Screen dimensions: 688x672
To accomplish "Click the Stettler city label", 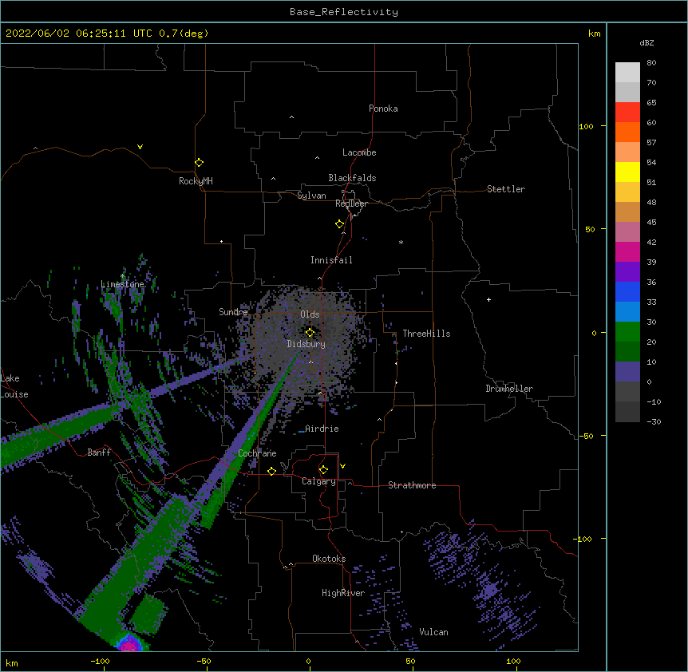I will click(506, 189).
